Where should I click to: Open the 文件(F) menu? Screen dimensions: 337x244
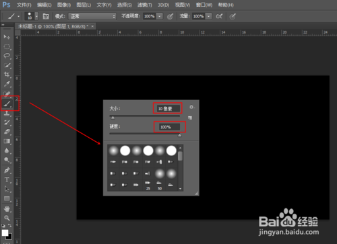pos(24,5)
